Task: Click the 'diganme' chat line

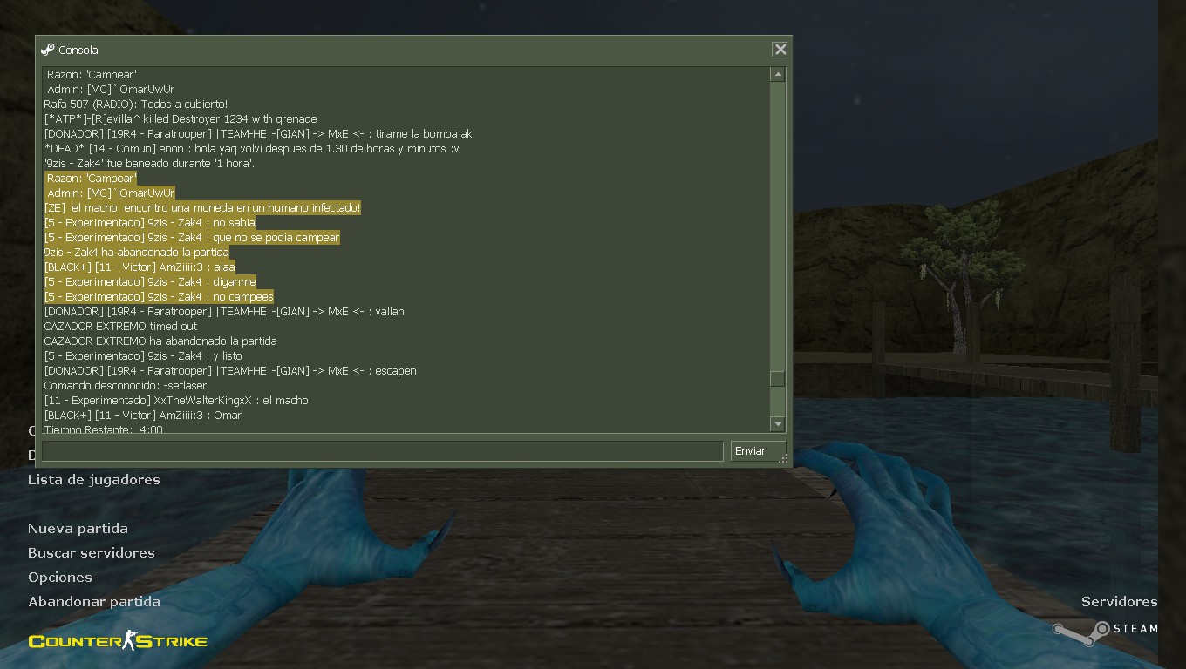Action: click(150, 282)
